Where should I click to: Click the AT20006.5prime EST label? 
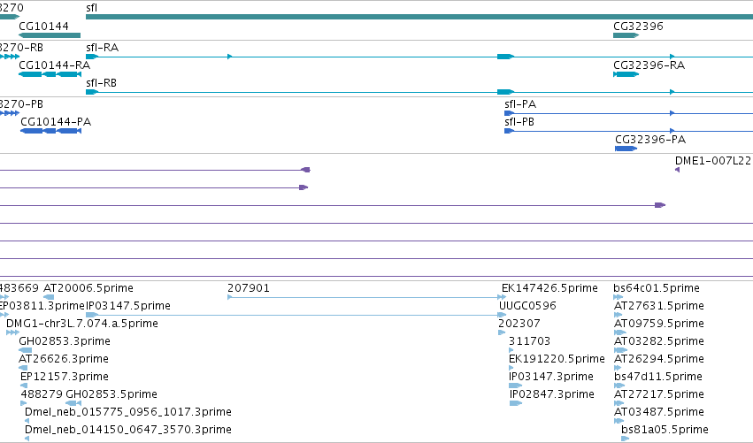[88, 288]
